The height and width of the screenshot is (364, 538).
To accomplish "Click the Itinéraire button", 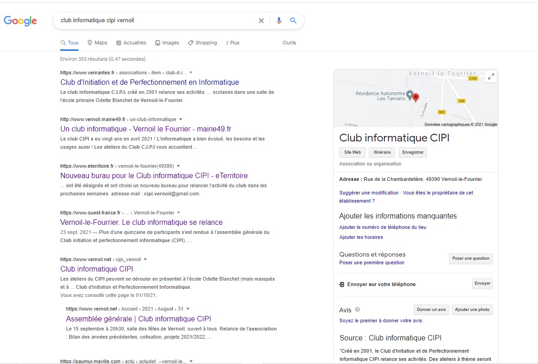I will [382, 152].
